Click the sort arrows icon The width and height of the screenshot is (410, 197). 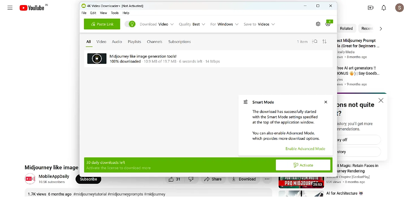pyautogui.click(x=324, y=42)
